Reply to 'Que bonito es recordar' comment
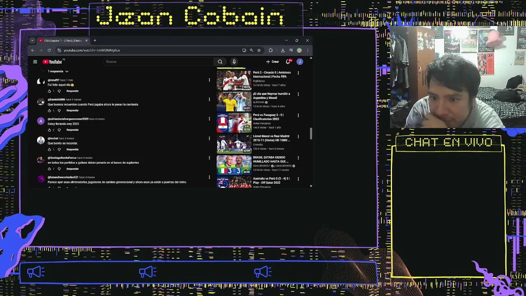526x296 pixels. tap(72, 149)
